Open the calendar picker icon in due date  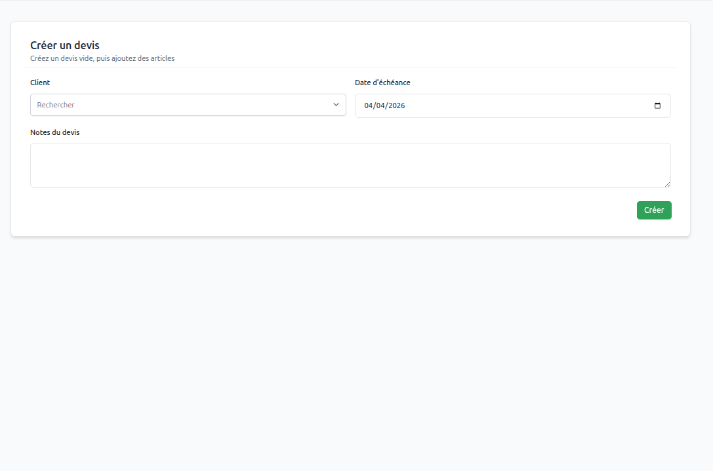(657, 105)
